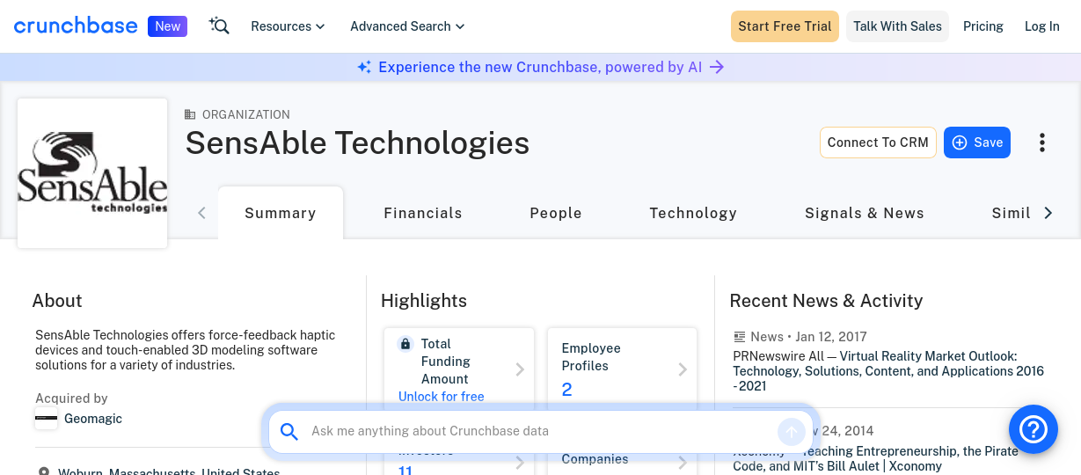Image resolution: width=1081 pixels, height=475 pixels.
Task: Select the SensAble Technologies heading text
Action: [357, 142]
